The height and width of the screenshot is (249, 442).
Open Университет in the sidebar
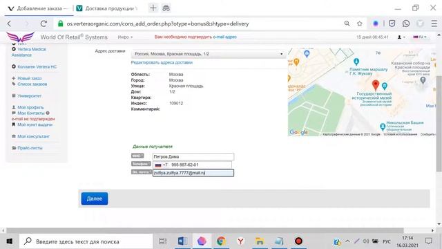point(29,95)
